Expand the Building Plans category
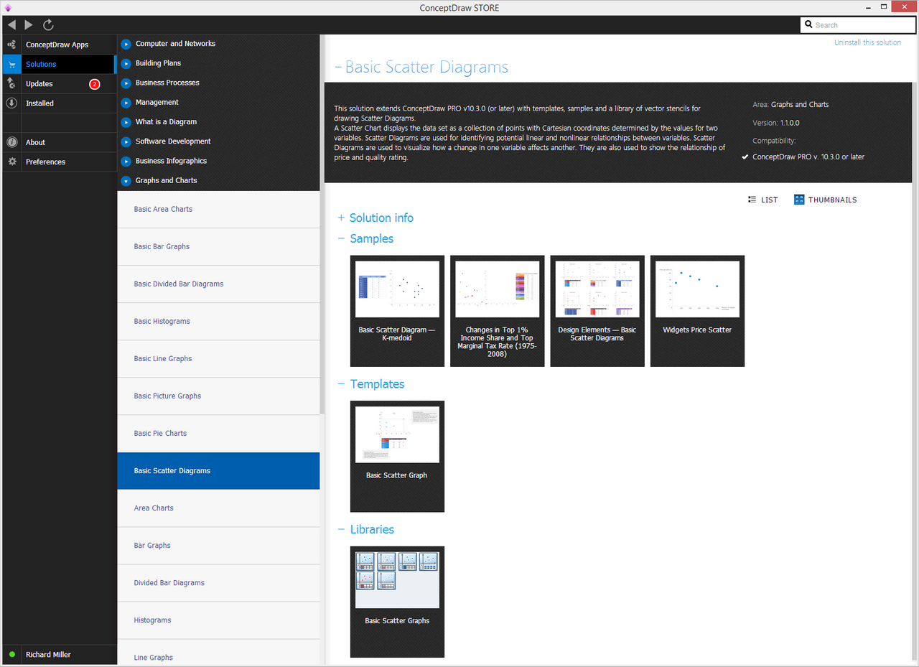The height and width of the screenshot is (667, 919). [126, 63]
